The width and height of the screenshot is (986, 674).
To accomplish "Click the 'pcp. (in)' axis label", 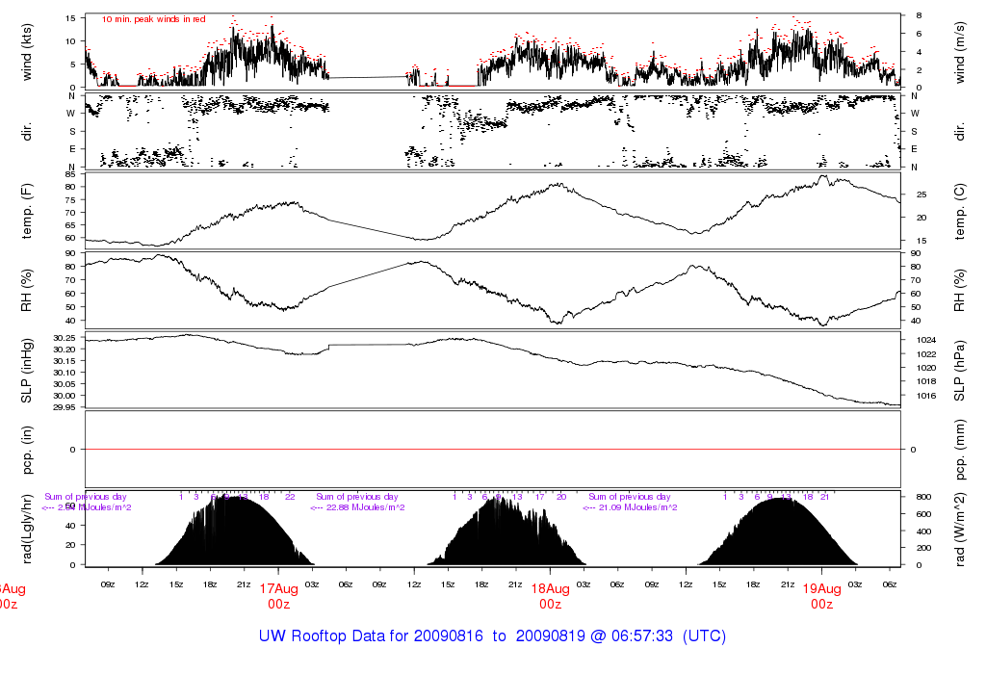I will (x=26, y=450).
